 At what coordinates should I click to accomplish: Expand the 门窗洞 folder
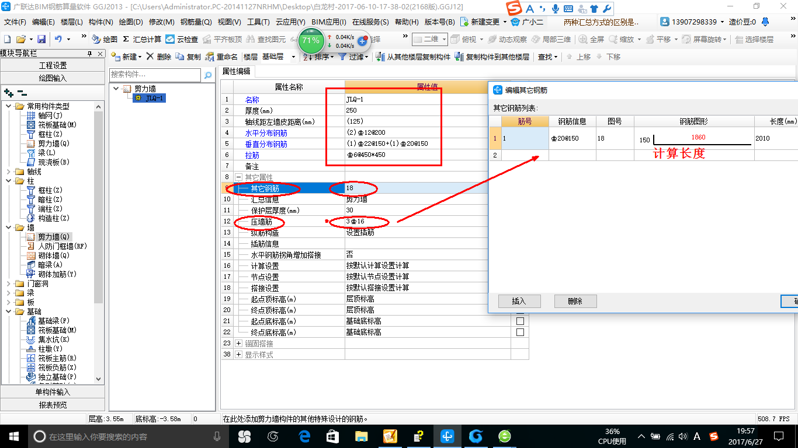pos(8,283)
